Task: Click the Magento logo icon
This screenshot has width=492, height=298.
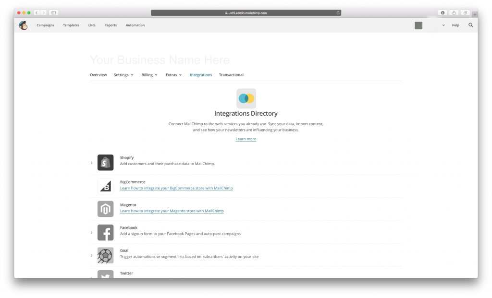Action: 105,209
